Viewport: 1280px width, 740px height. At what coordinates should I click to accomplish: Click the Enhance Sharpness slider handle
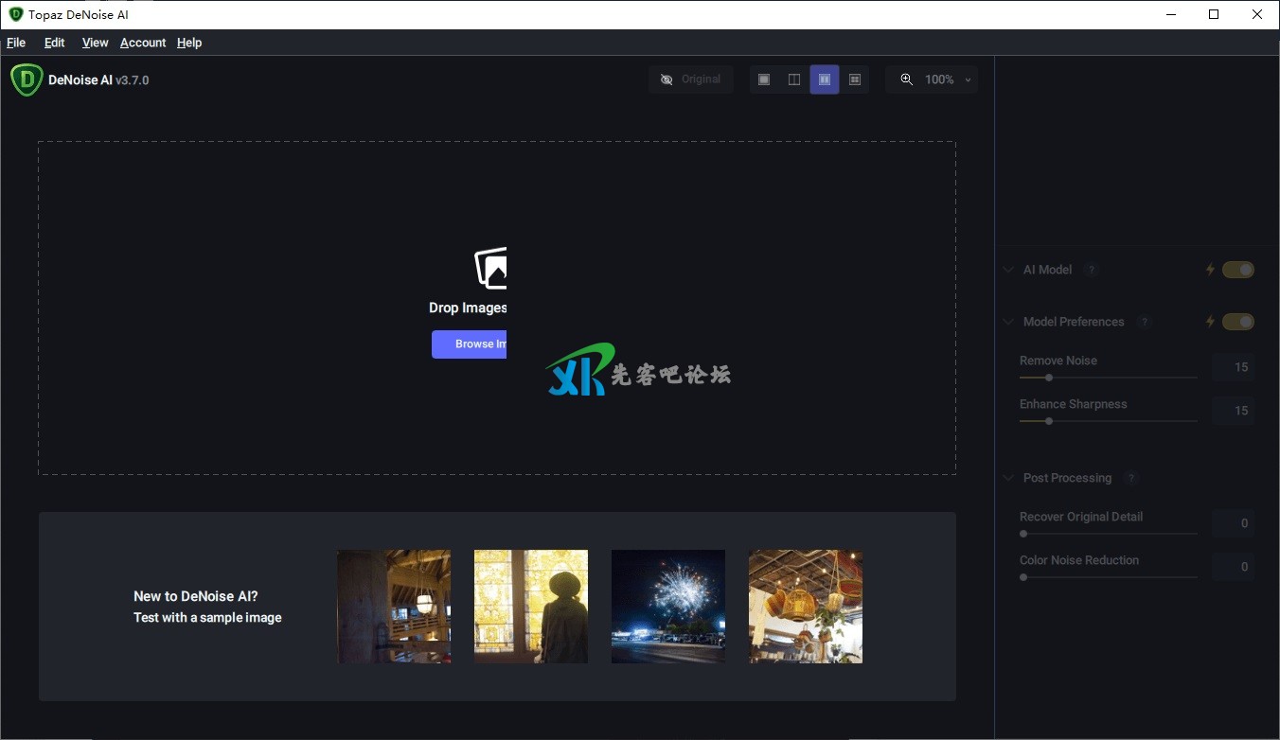tap(1049, 421)
